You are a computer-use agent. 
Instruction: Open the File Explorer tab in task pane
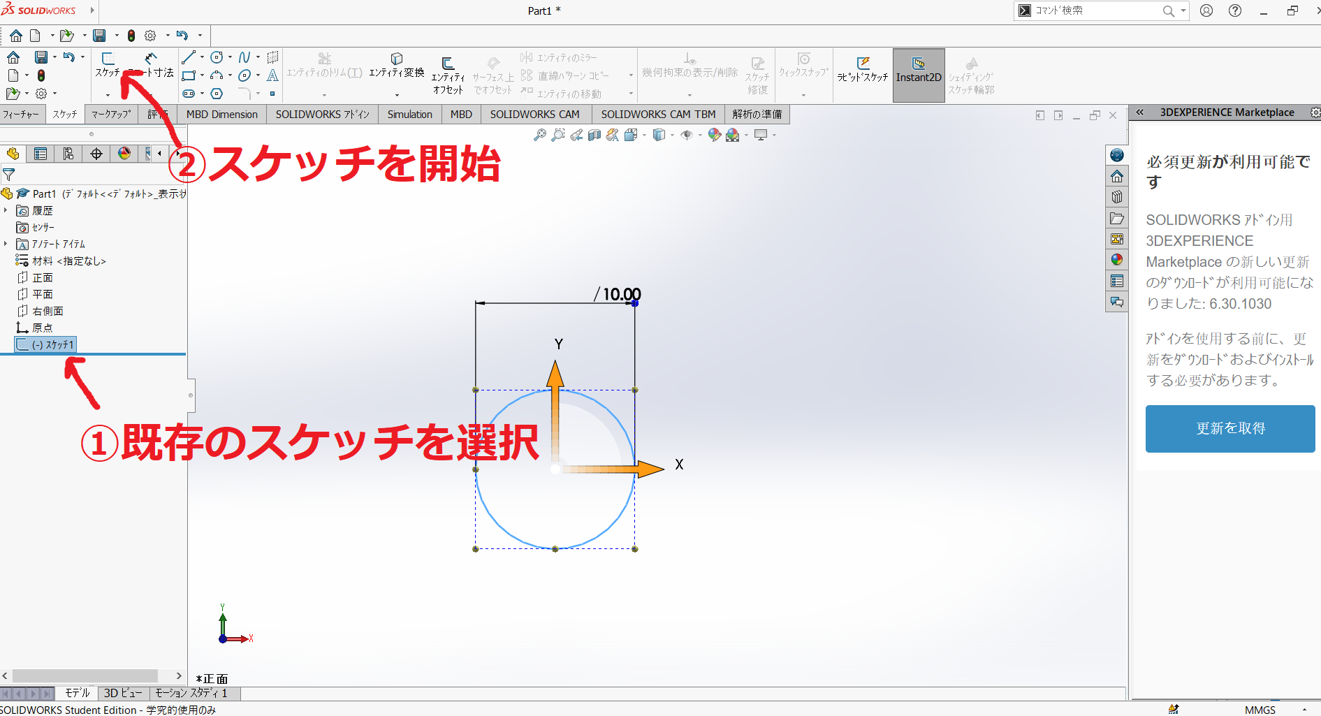1117,218
